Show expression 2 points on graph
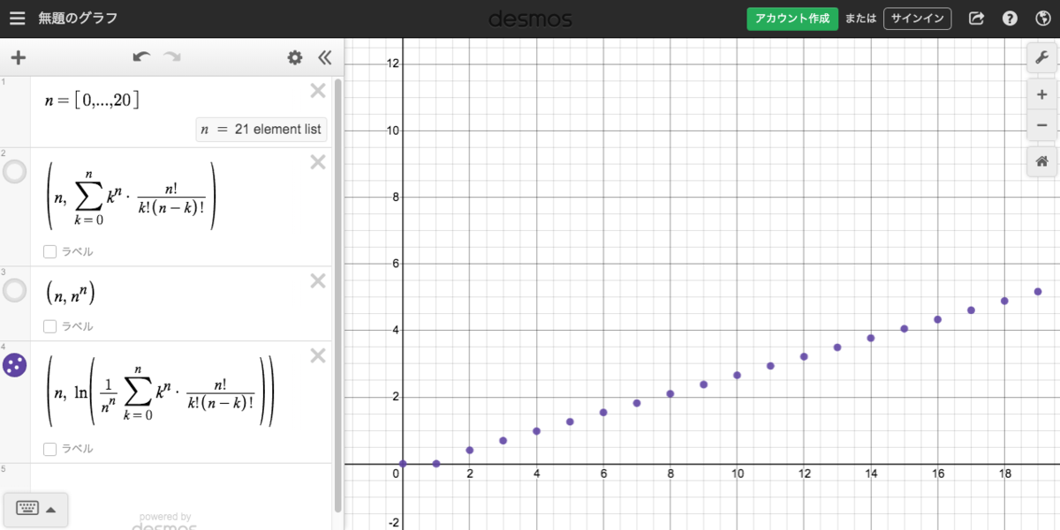This screenshot has width=1060, height=530. (x=15, y=171)
